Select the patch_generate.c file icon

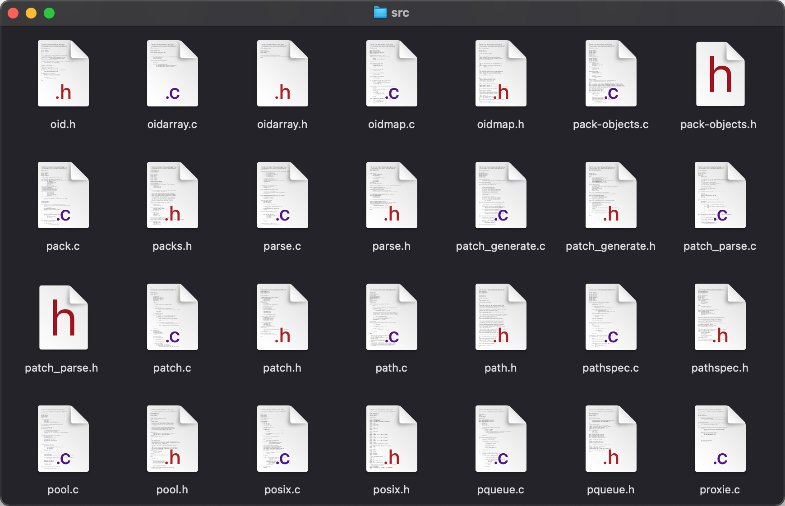coord(501,195)
